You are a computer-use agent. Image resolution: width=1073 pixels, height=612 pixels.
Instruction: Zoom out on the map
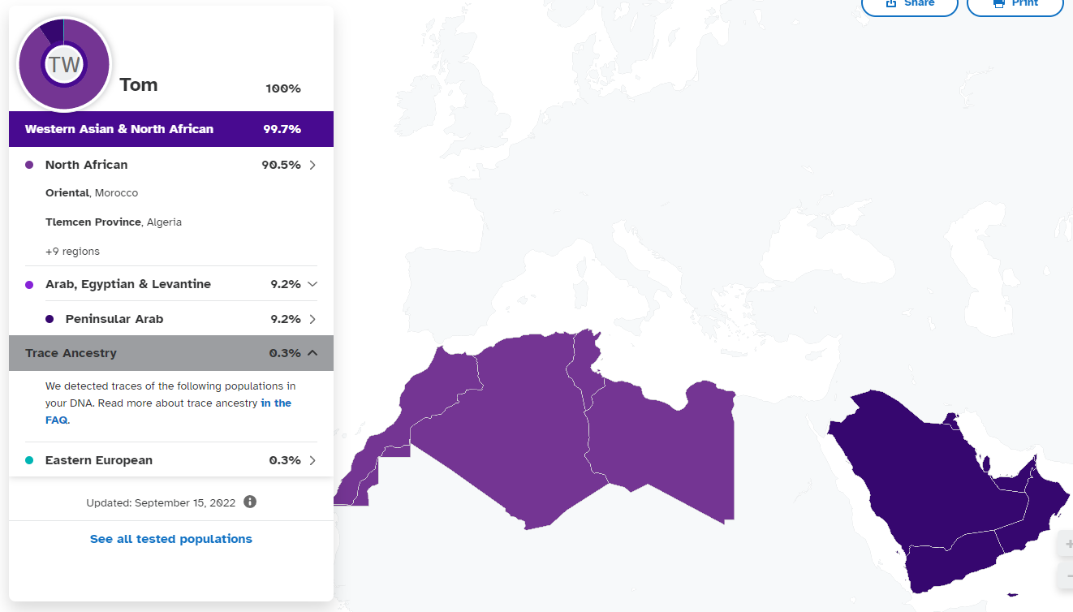point(1067,575)
